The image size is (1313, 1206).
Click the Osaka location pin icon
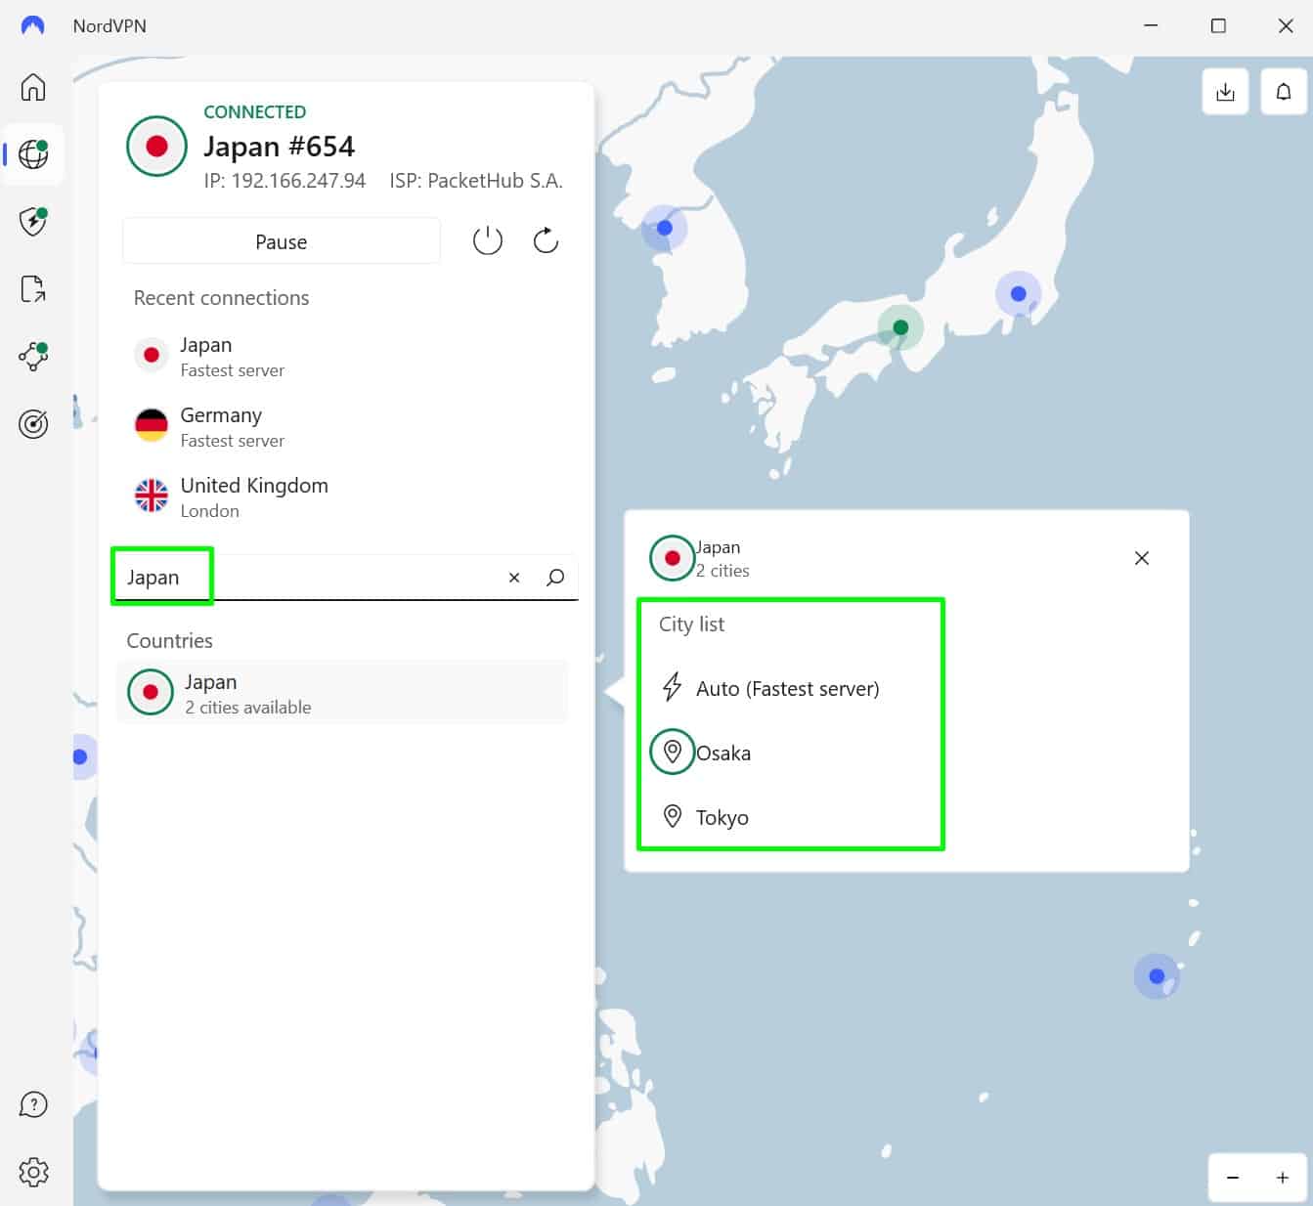pos(672,752)
